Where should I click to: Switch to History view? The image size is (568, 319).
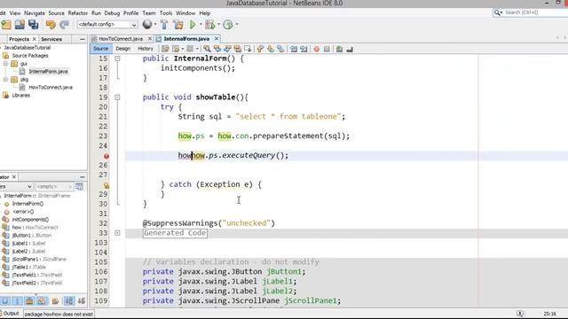click(x=146, y=49)
